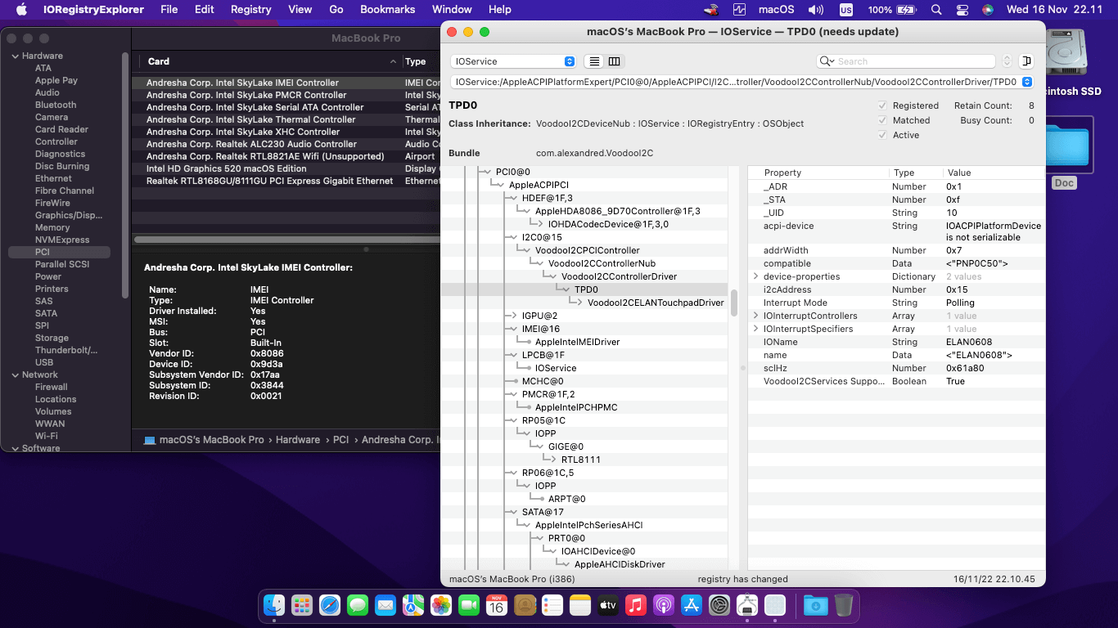The height and width of the screenshot is (628, 1118).
Task: Collapse the I2C0@15 tree node
Action: 512,237
